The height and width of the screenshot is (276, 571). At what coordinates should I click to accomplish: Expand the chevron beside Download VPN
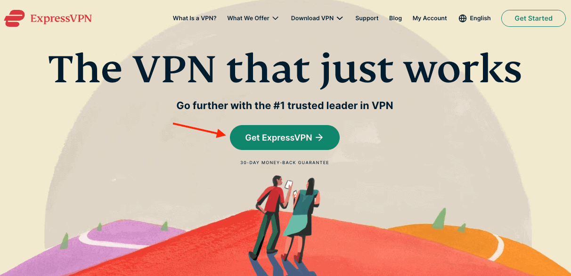point(340,18)
